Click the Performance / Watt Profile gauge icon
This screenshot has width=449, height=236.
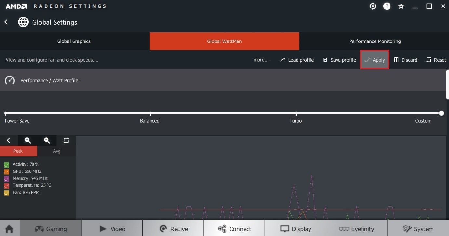coord(10,80)
